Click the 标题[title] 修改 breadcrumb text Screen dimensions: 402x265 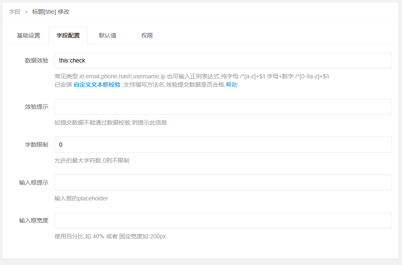pyautogui.click(x=51, y=12)
